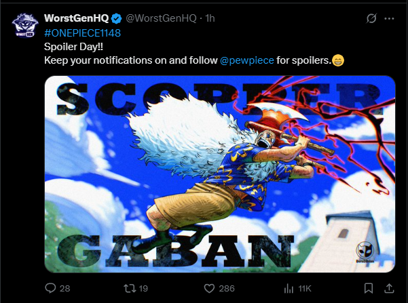Open the WorstGenHQ display name link
Viewport: 408px width, 303px height.
77,18
